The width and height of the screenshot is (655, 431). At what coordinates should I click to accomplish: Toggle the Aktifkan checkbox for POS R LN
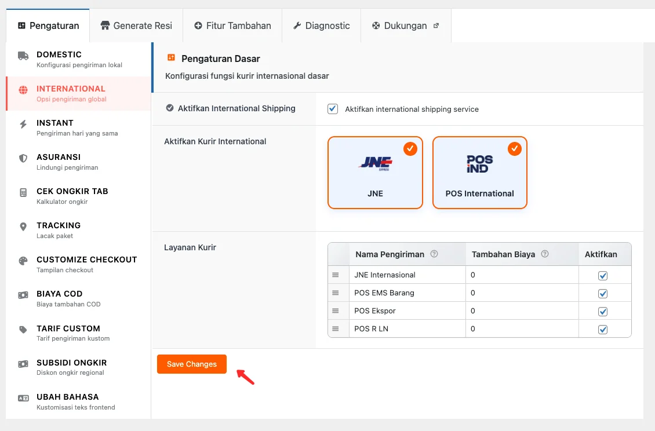pyautogui.click(x=603, y=328)
